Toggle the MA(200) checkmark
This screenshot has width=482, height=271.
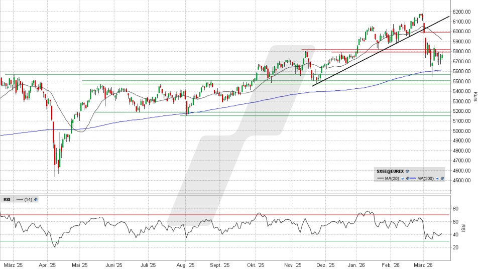coord(438,179)
